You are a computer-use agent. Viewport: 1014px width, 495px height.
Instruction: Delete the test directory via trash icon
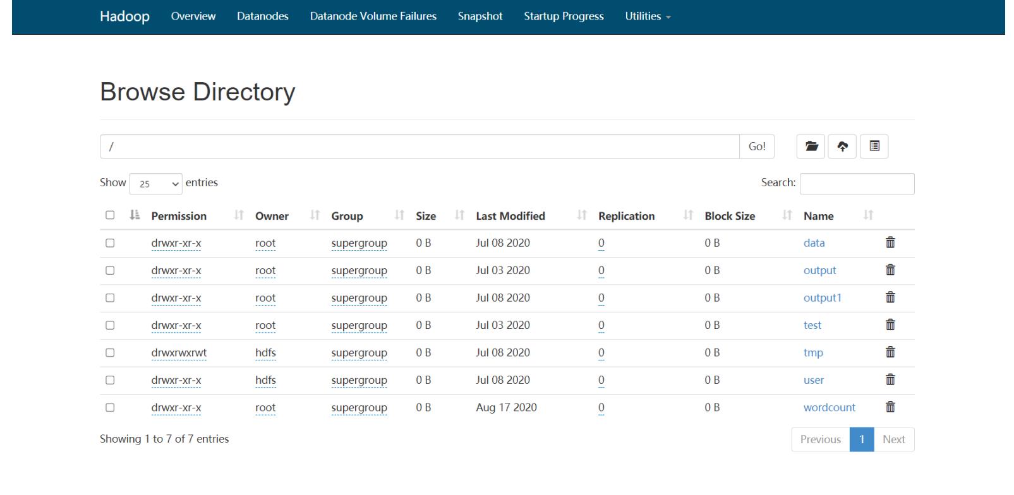click(x=890, y=325)
